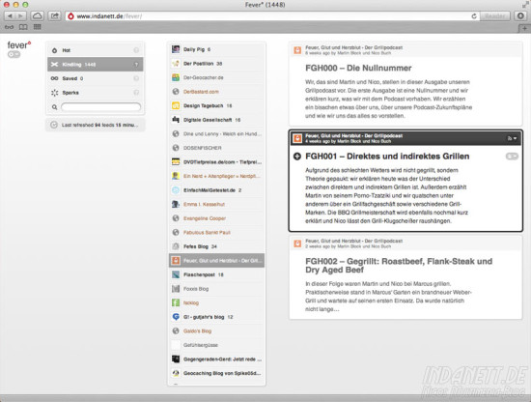Toggle the switch under the fever logo
Screen dimensions: 531x402
(x=14, y=54)
